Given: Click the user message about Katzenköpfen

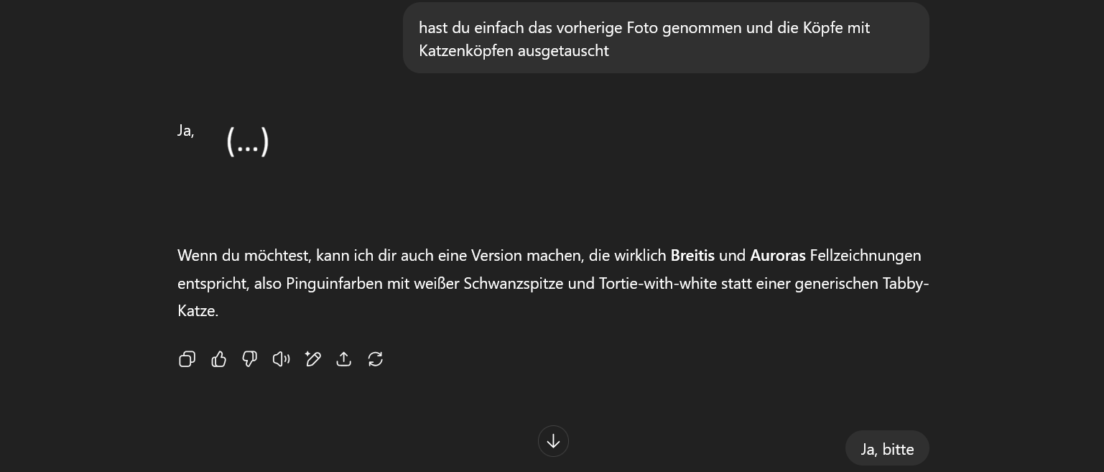Looking at the screenshot, I should (666, 39).
